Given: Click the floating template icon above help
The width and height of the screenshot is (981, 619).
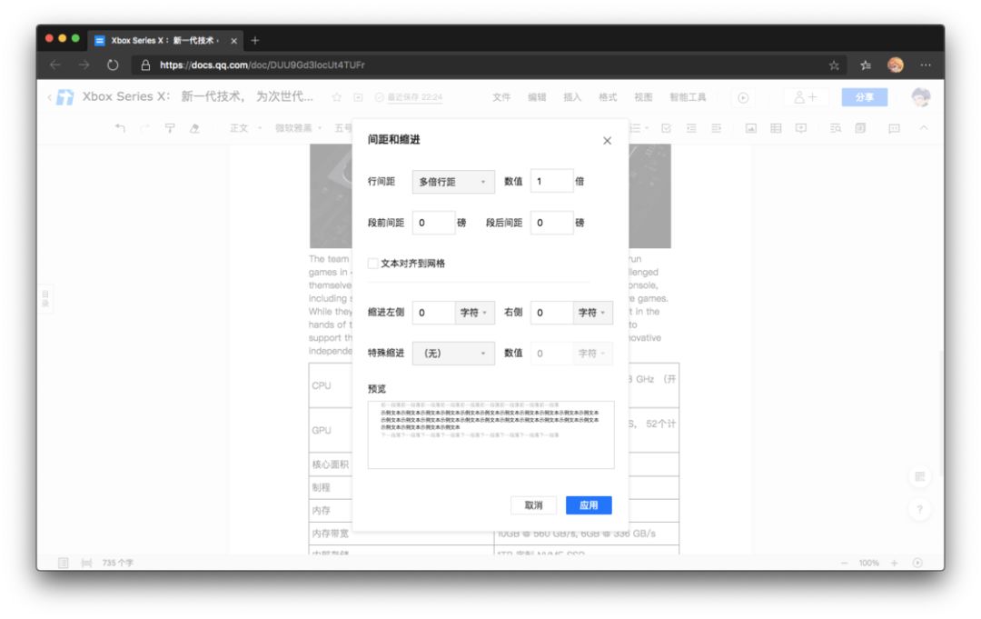Looking at the screenshot, I should 919,477.
